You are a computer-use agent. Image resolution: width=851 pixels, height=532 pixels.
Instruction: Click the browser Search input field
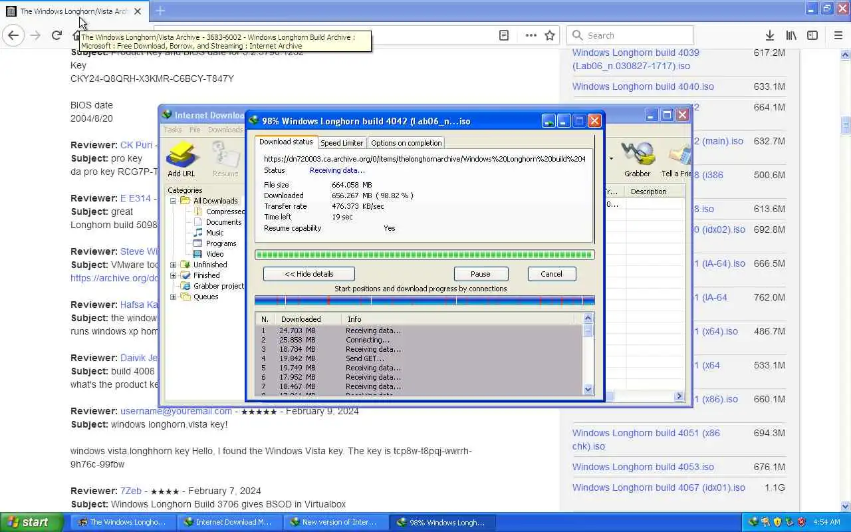coord(630,35)
